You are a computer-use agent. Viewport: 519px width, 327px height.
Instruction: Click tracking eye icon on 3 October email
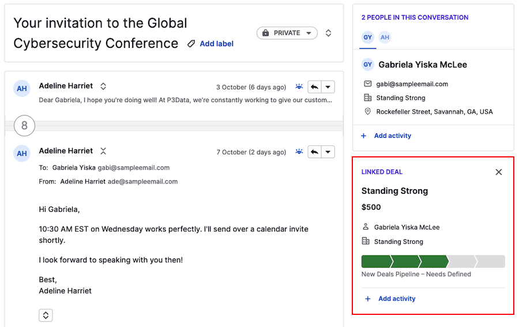(x=299, y=87)
